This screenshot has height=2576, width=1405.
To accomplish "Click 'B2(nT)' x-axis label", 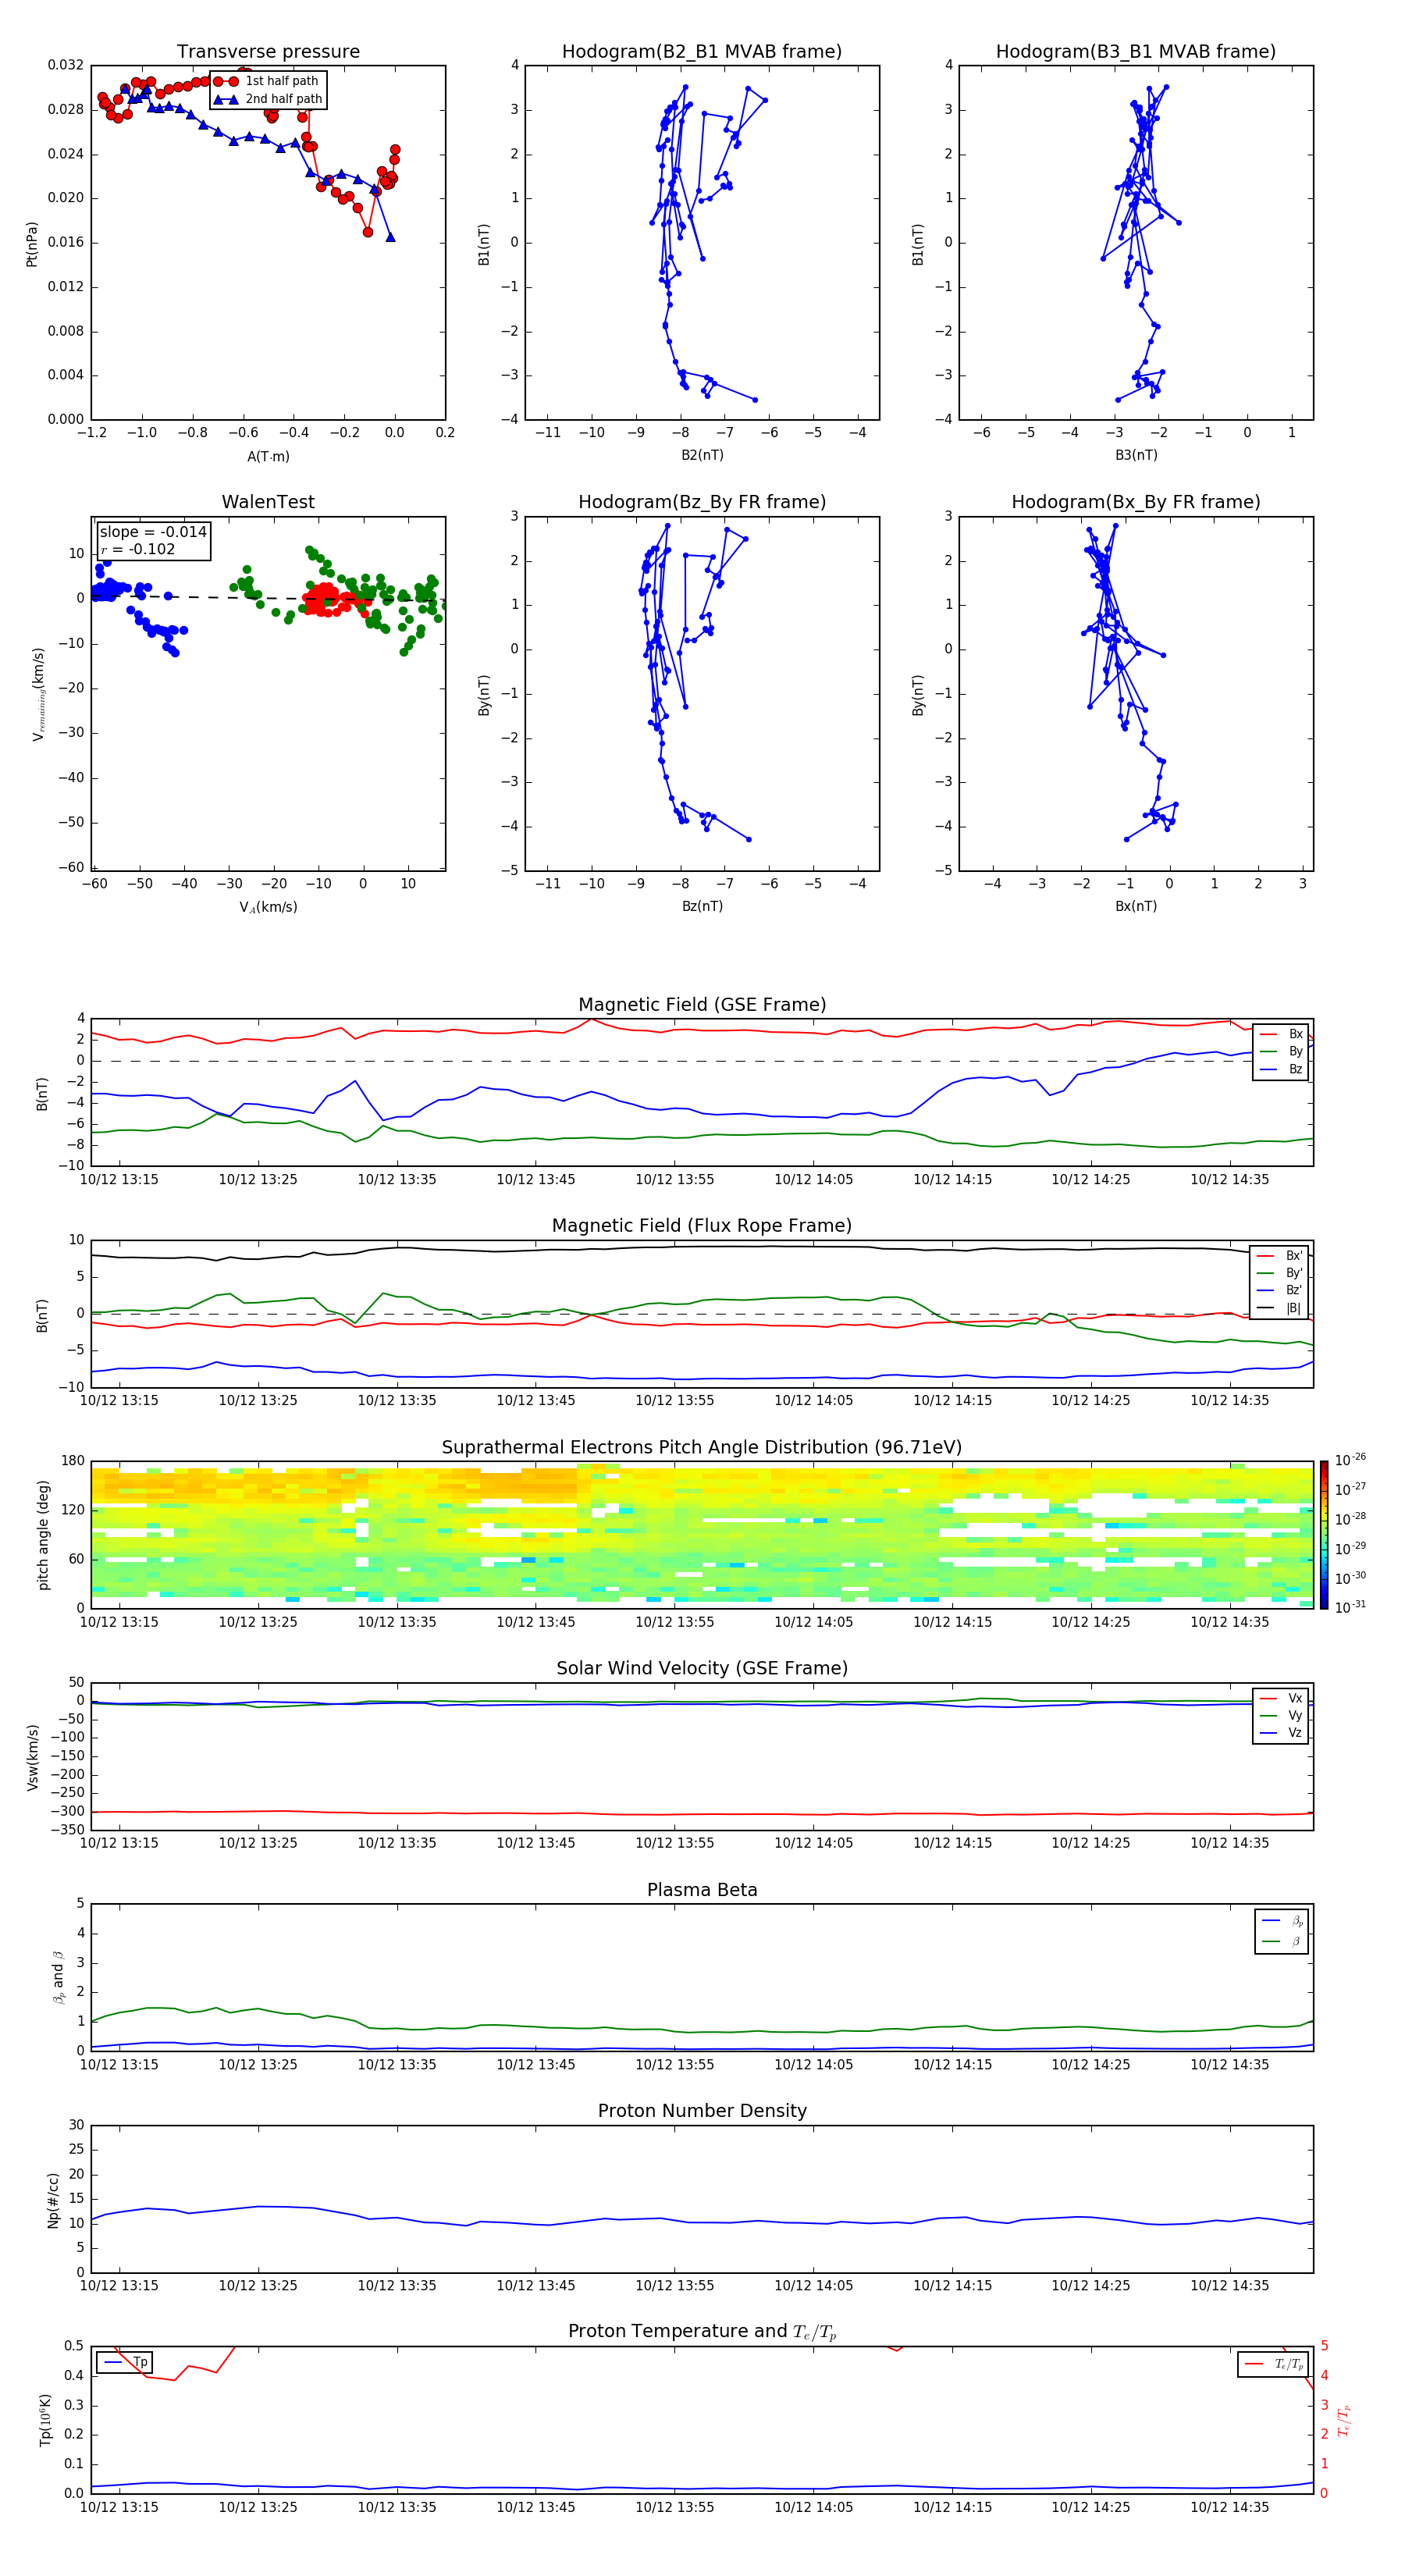I will click(x=702, y=456).
